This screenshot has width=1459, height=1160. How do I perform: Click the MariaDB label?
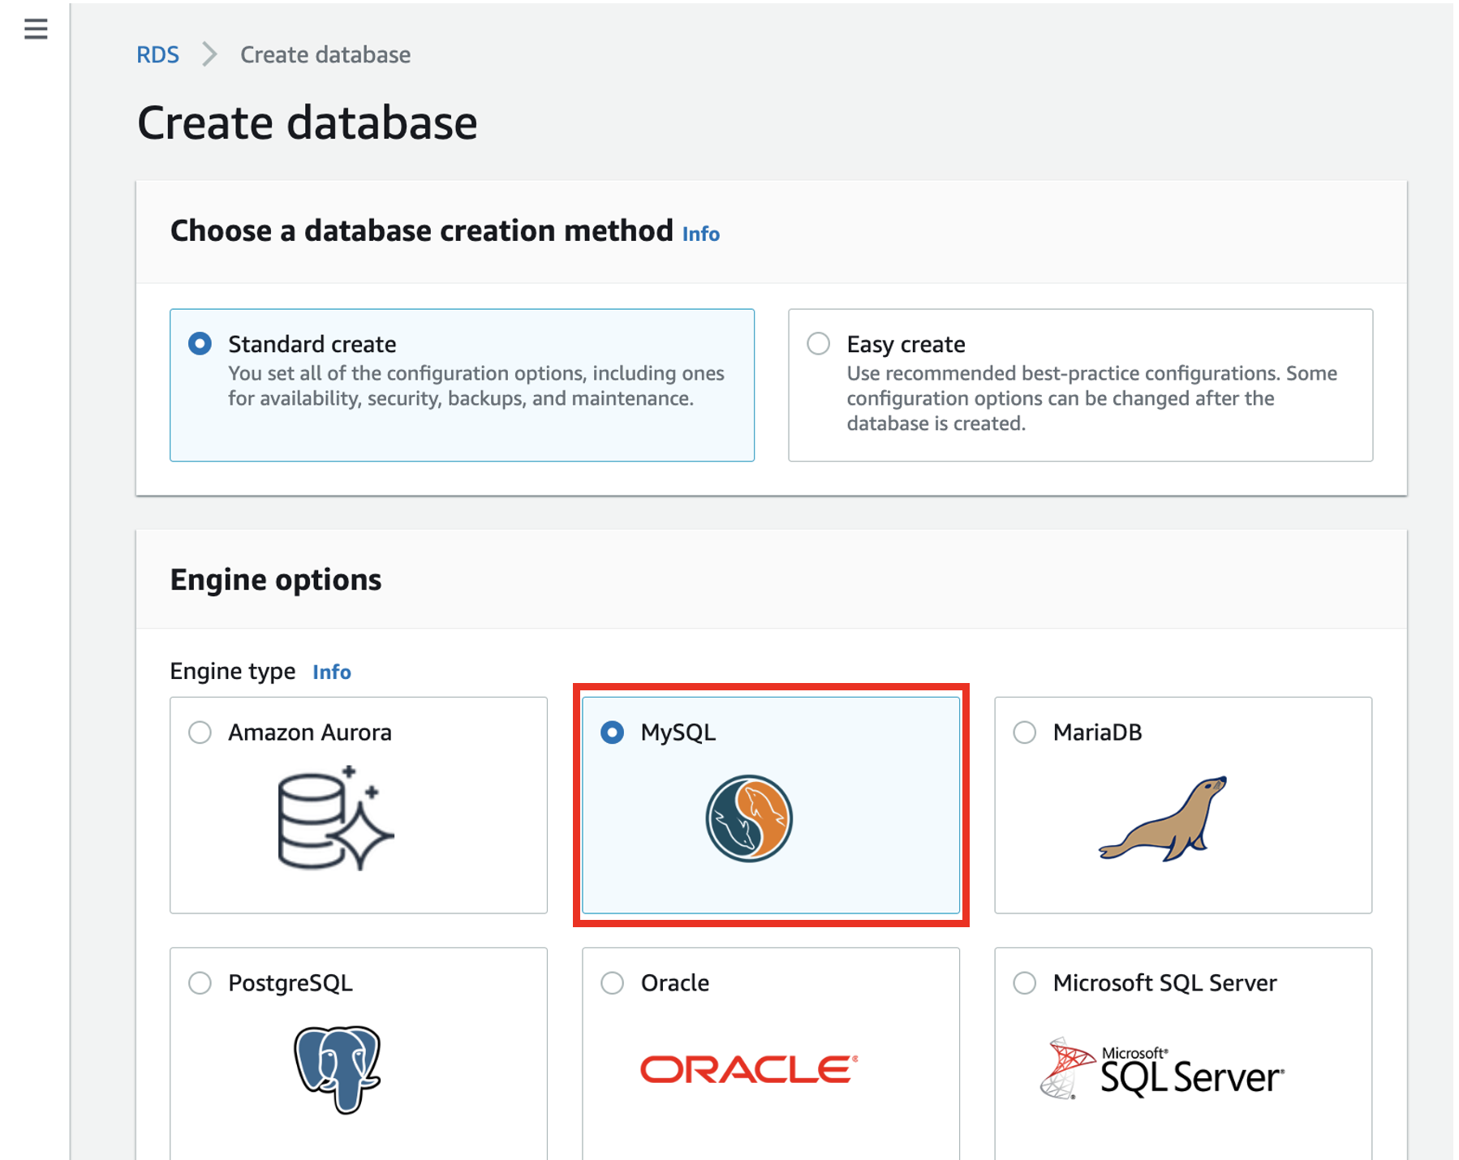[1098, 733]
